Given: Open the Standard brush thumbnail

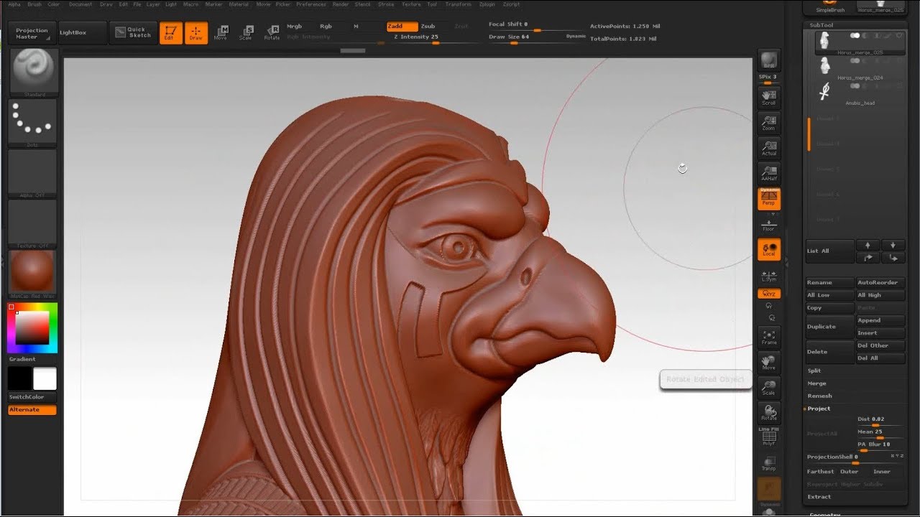Looking at the screenshot, I should tap(32, 73).
